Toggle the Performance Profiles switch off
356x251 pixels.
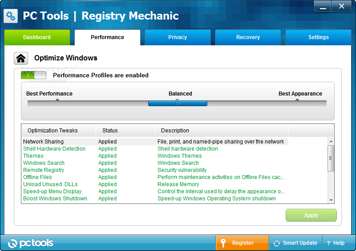pos(33,75)
